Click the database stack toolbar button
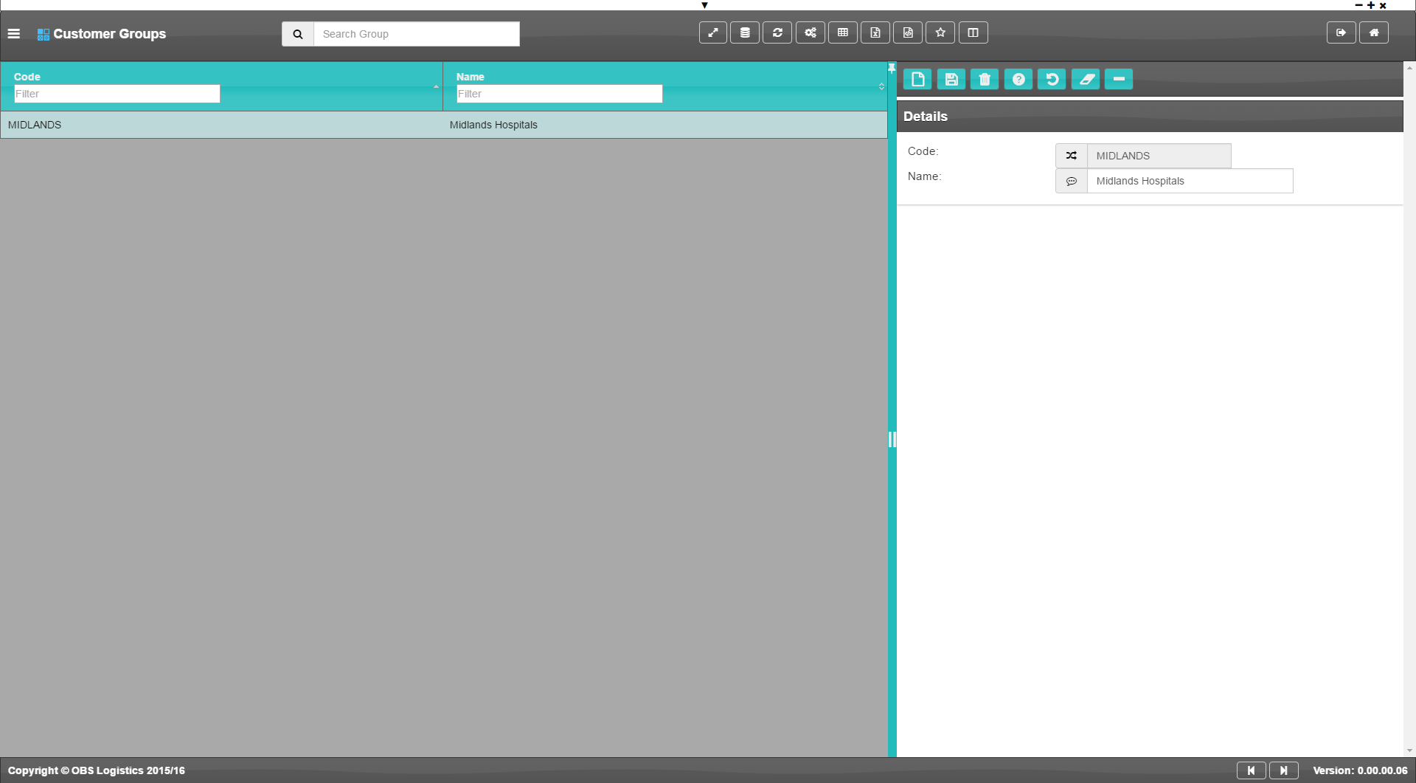The width and height of the screenshot is (1416, 783). point(745,32)
